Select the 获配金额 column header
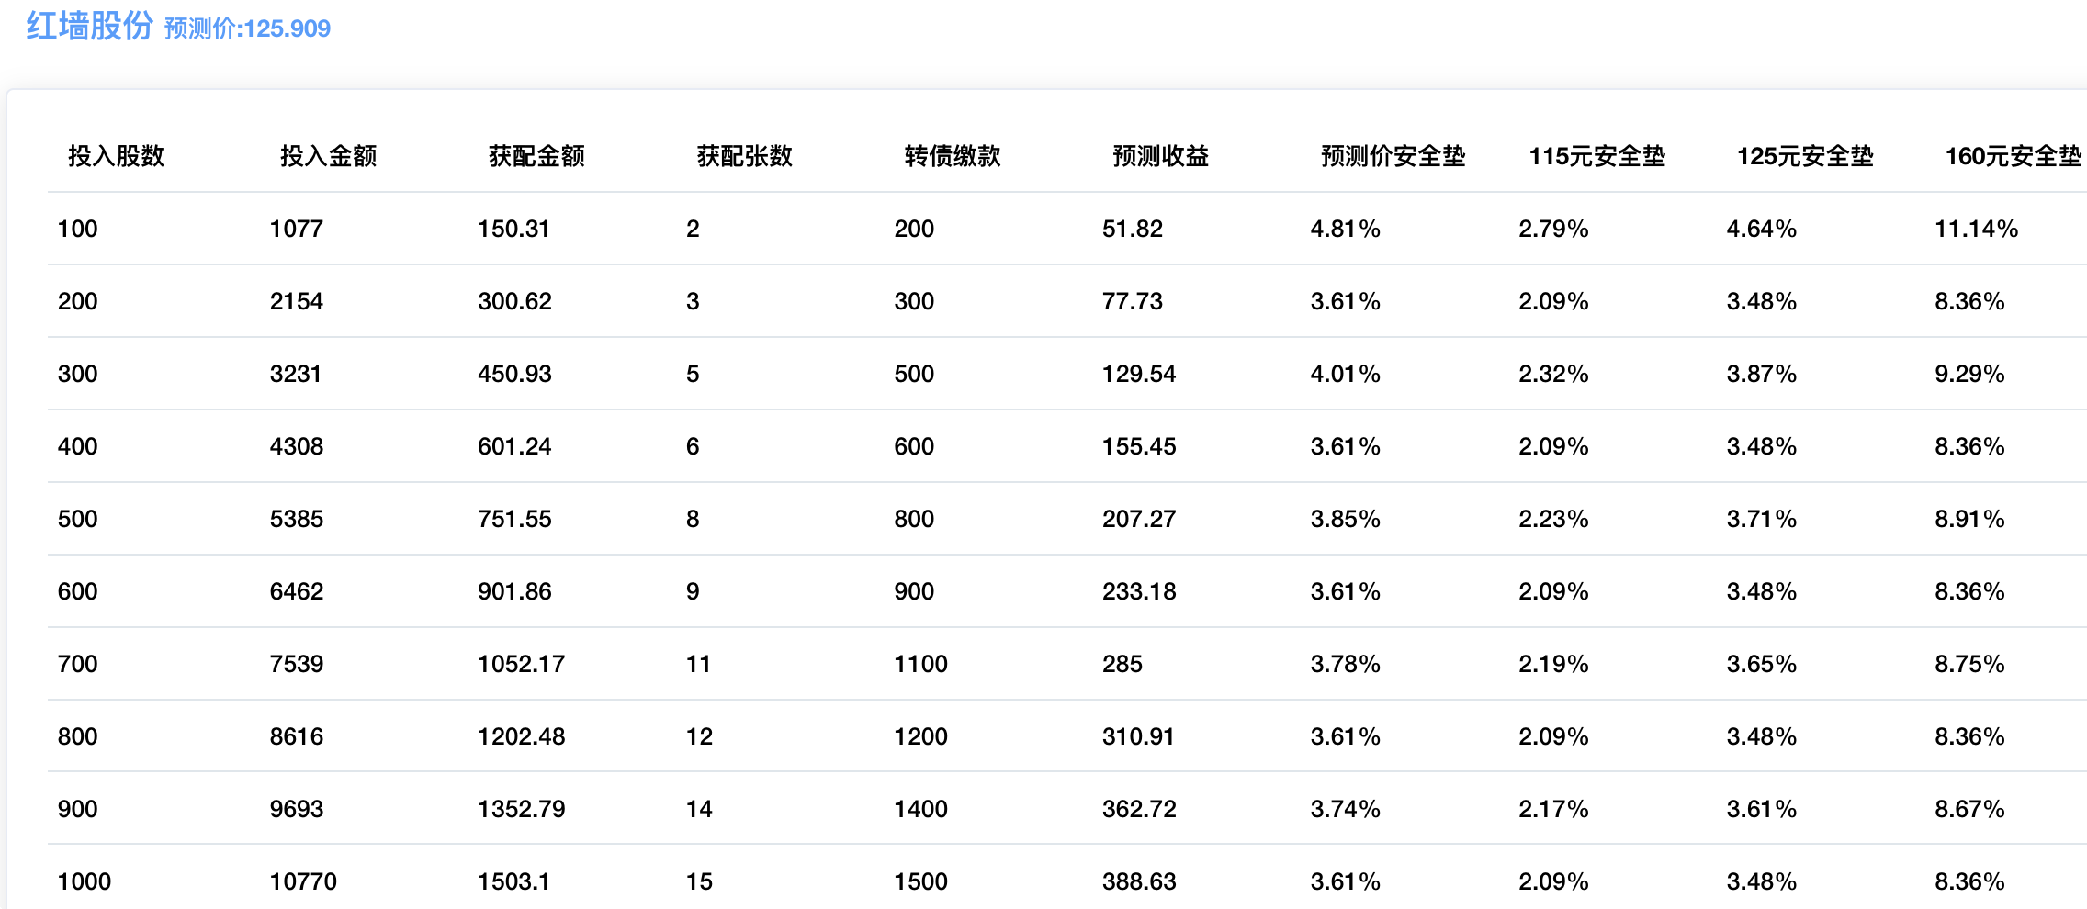2087x909 pixels. point(536,156)
